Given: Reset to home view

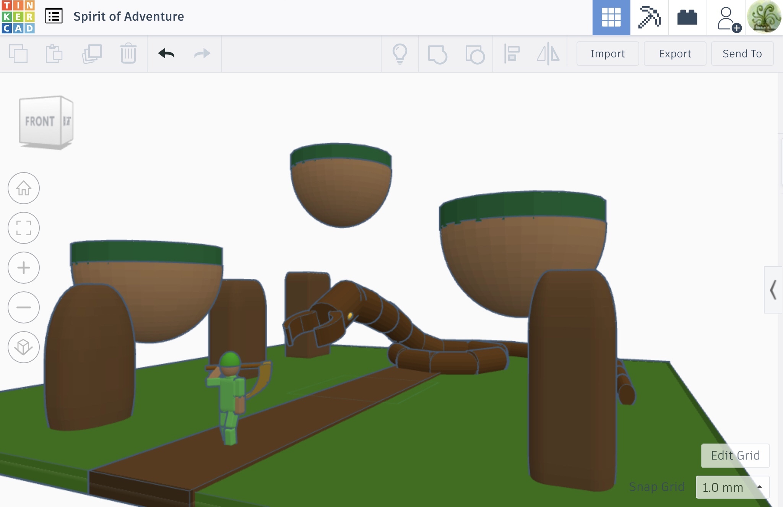Looking at the screenshot, I should (x=24, y=188).
